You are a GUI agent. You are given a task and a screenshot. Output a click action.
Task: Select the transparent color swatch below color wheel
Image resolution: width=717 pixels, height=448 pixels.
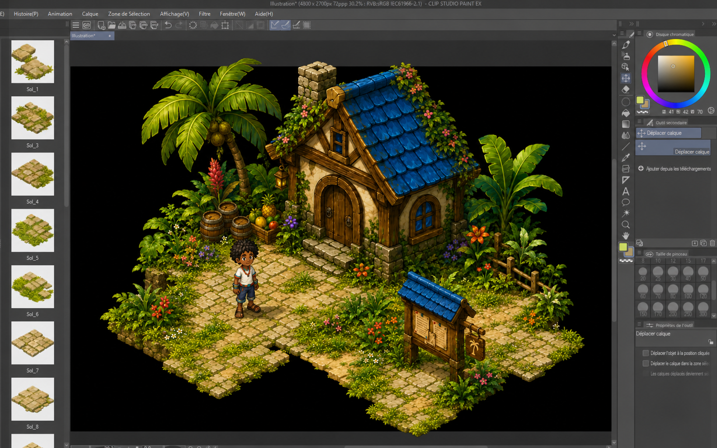tap(642, 112)
